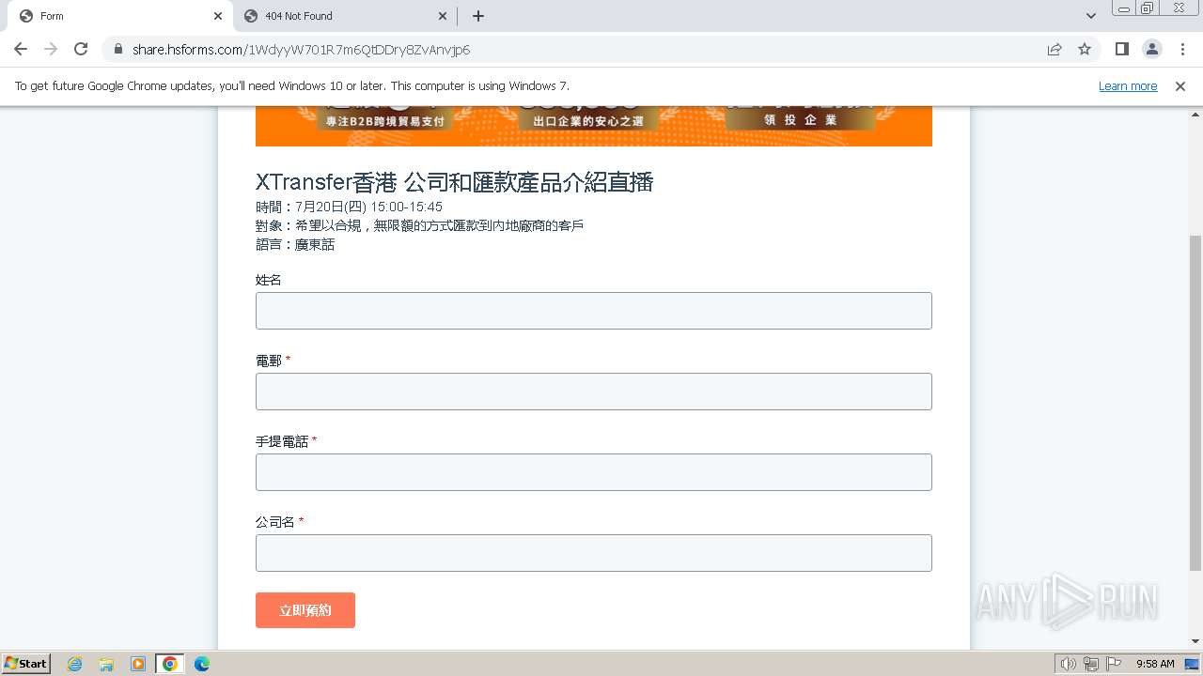The width and height of the screenshot is (1203, 676).
Task: Click the lock icon in address bar
Action: point(118,49)
